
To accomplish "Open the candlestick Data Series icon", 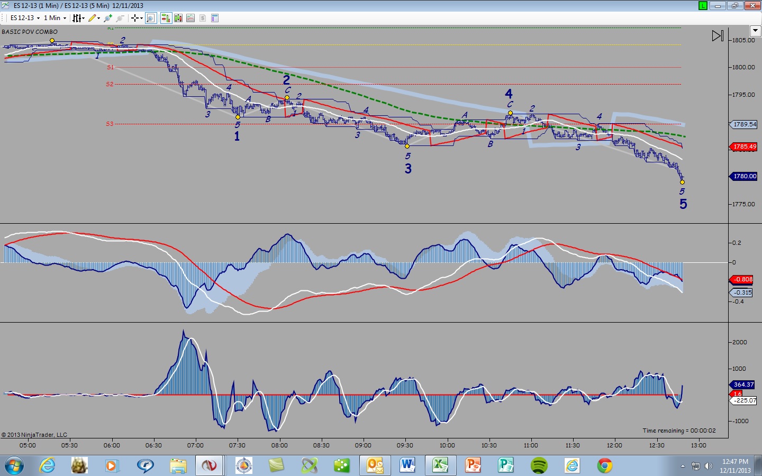I will click(178, 18).
